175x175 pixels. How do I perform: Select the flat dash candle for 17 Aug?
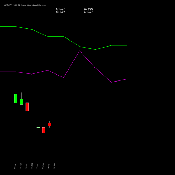coord(38,127)
